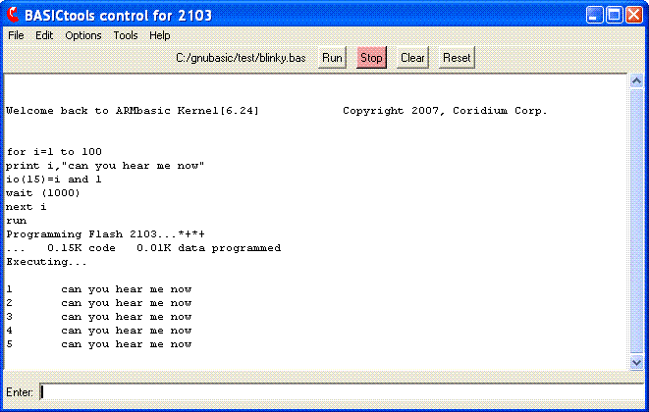
Task: Clear the console with the Clear button
Action: click(x=412, y=58)
